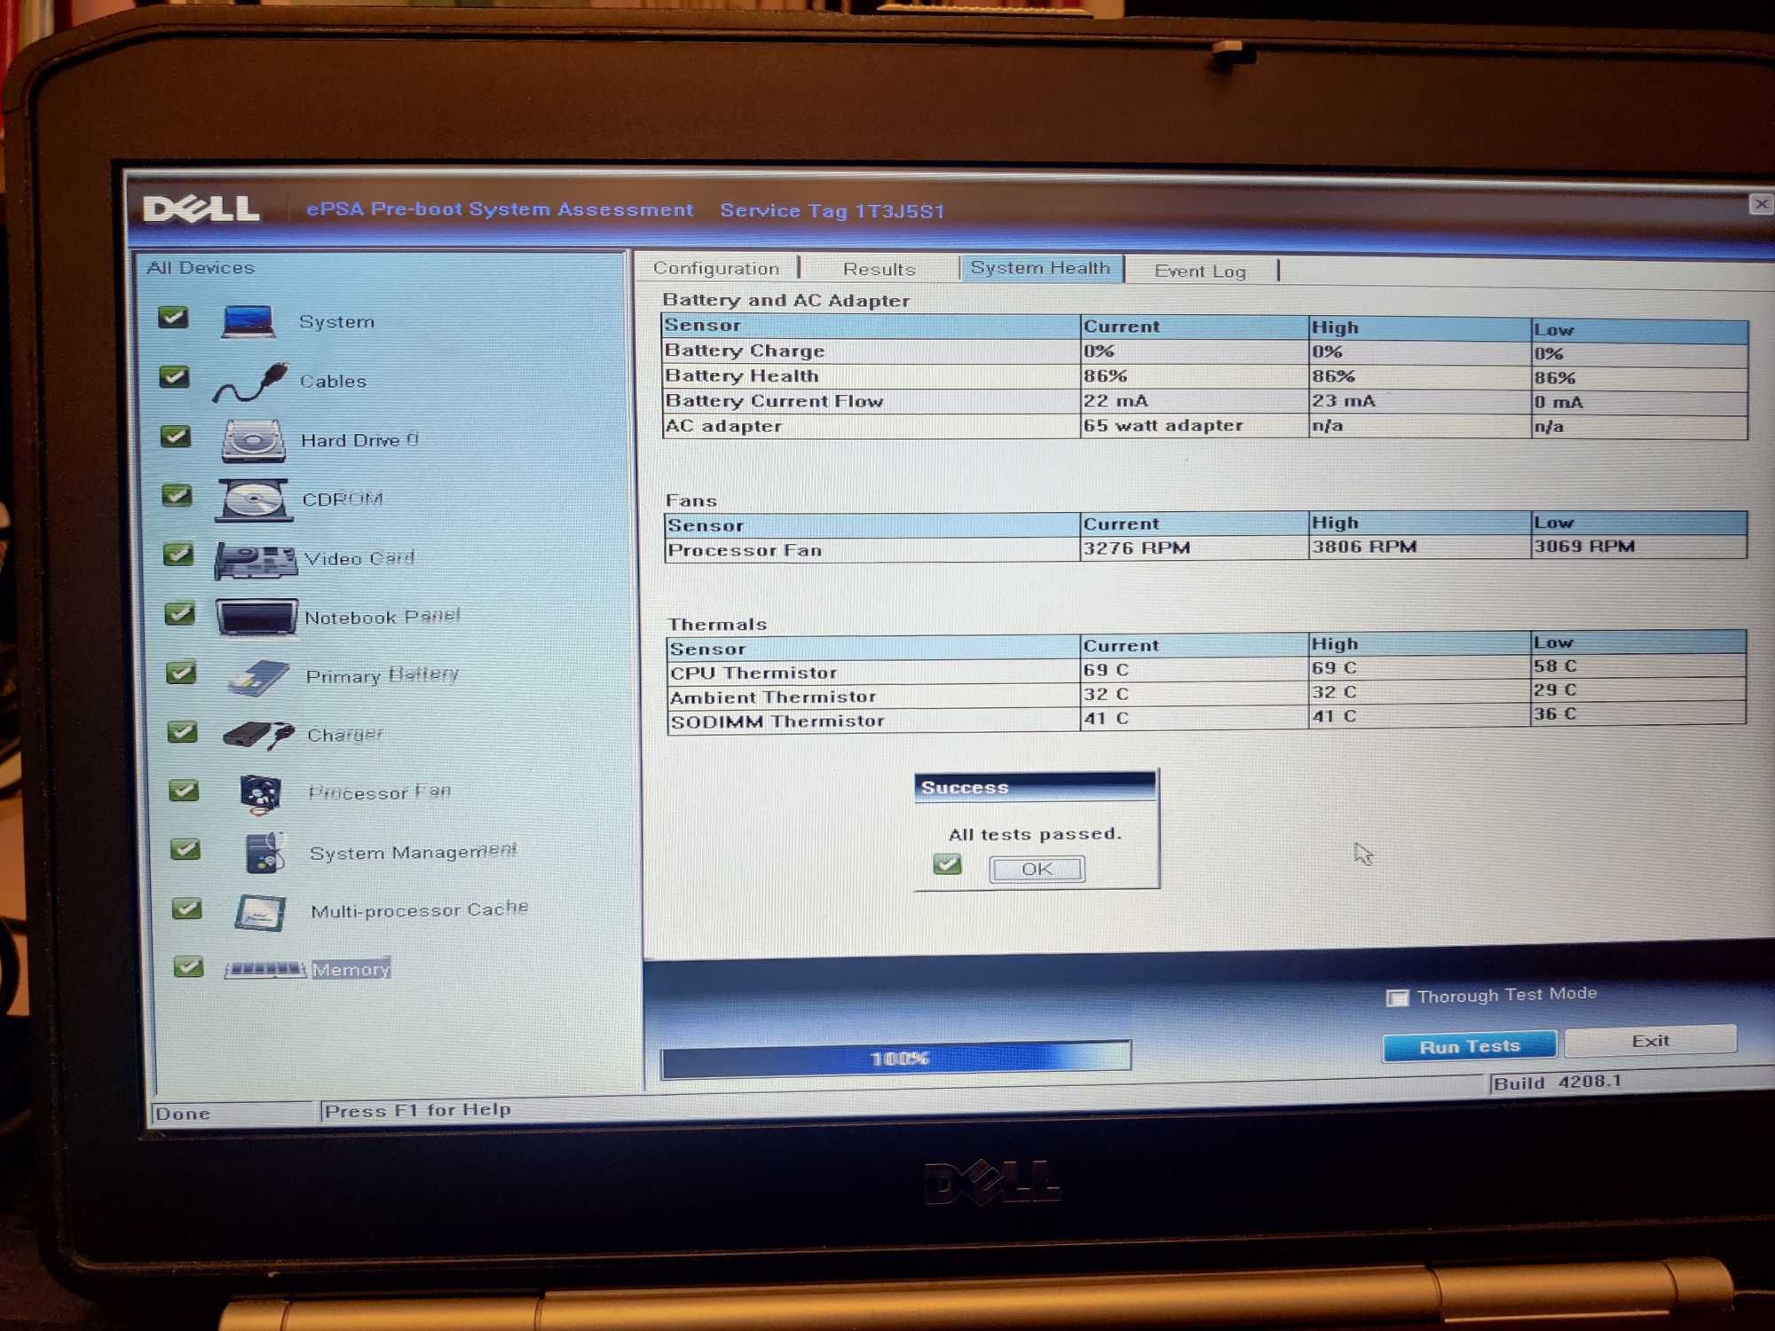Select the Processor Fan icon
The width and height of the screenshot is (1775, 1331).
click(x=260, y=793)
